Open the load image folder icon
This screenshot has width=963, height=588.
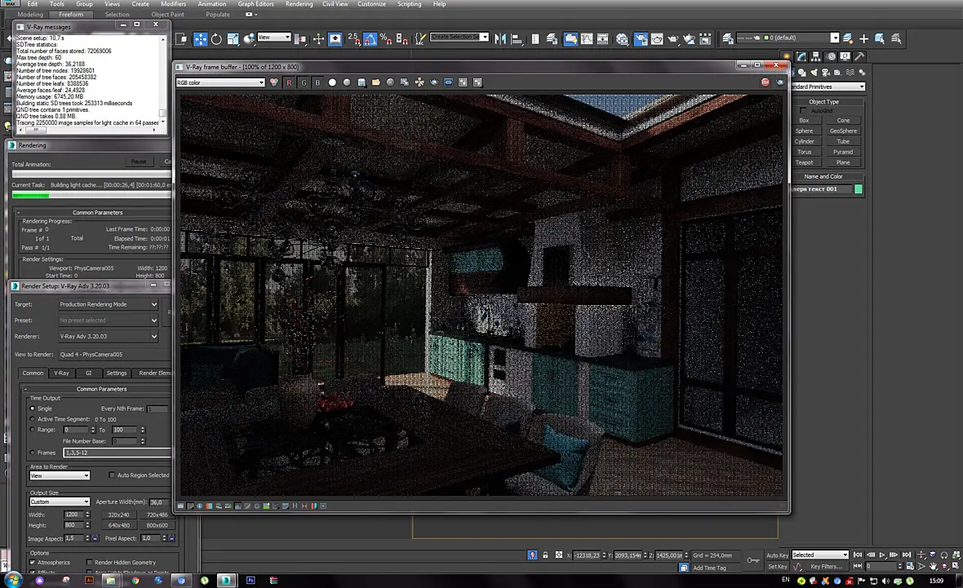376,82
